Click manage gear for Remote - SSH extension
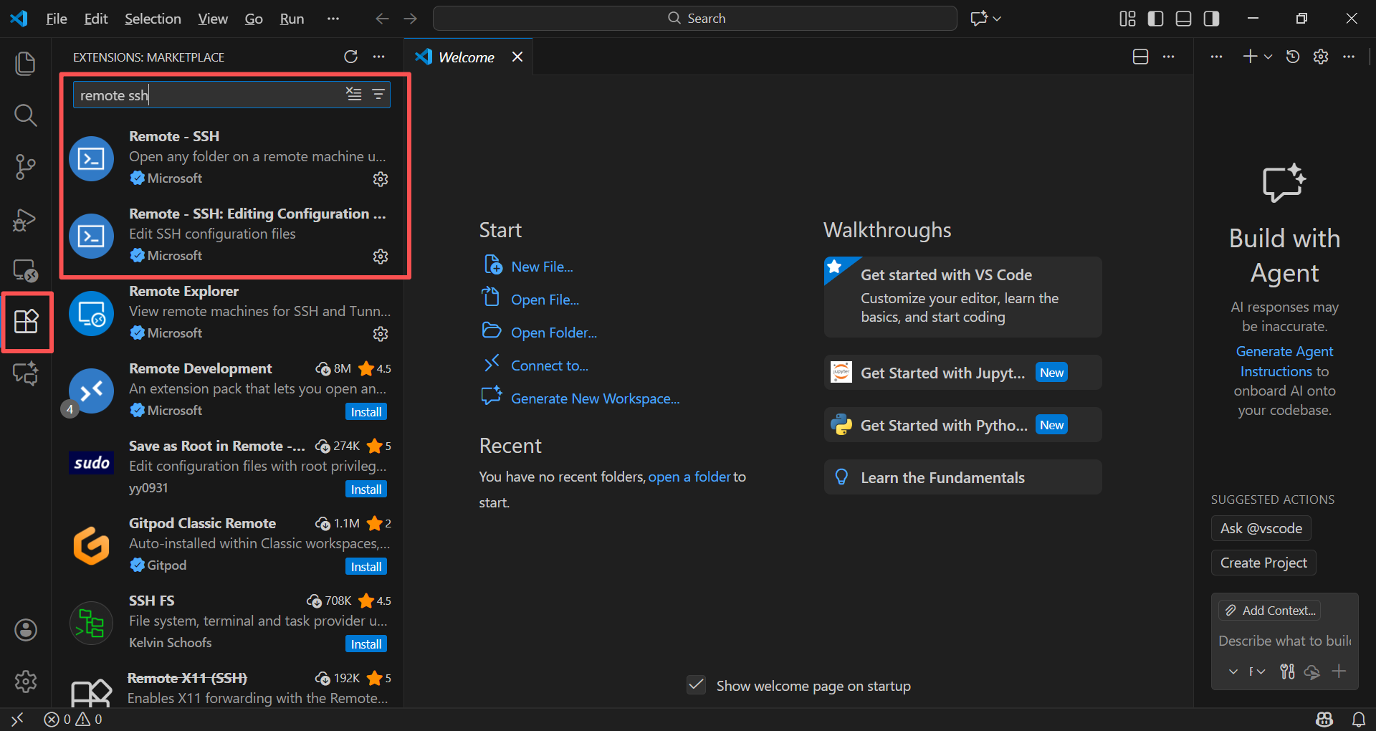The width and height of the screenshot is (1376, 731). (381, 179)
